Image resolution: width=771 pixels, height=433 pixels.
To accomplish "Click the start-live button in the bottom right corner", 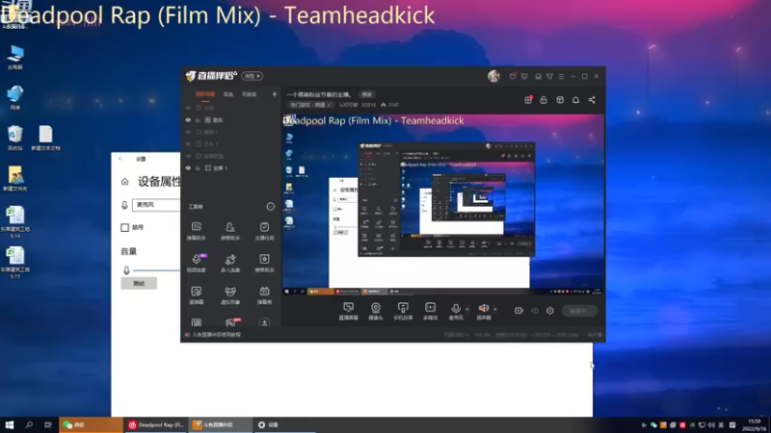I will pos(580,310).
